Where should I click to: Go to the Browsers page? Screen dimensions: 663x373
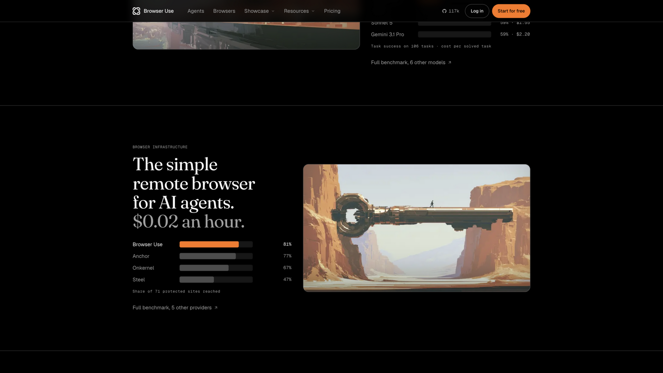(x=224, y=11)
